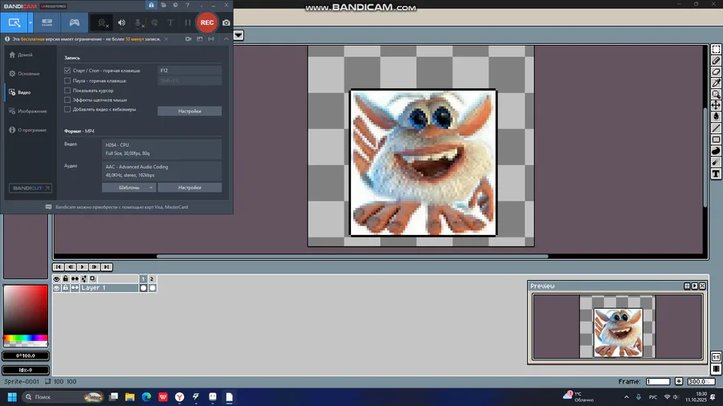Open Aseprite document tabs dropdown arrow
723x406 pixels.
[x=239, y=35]
